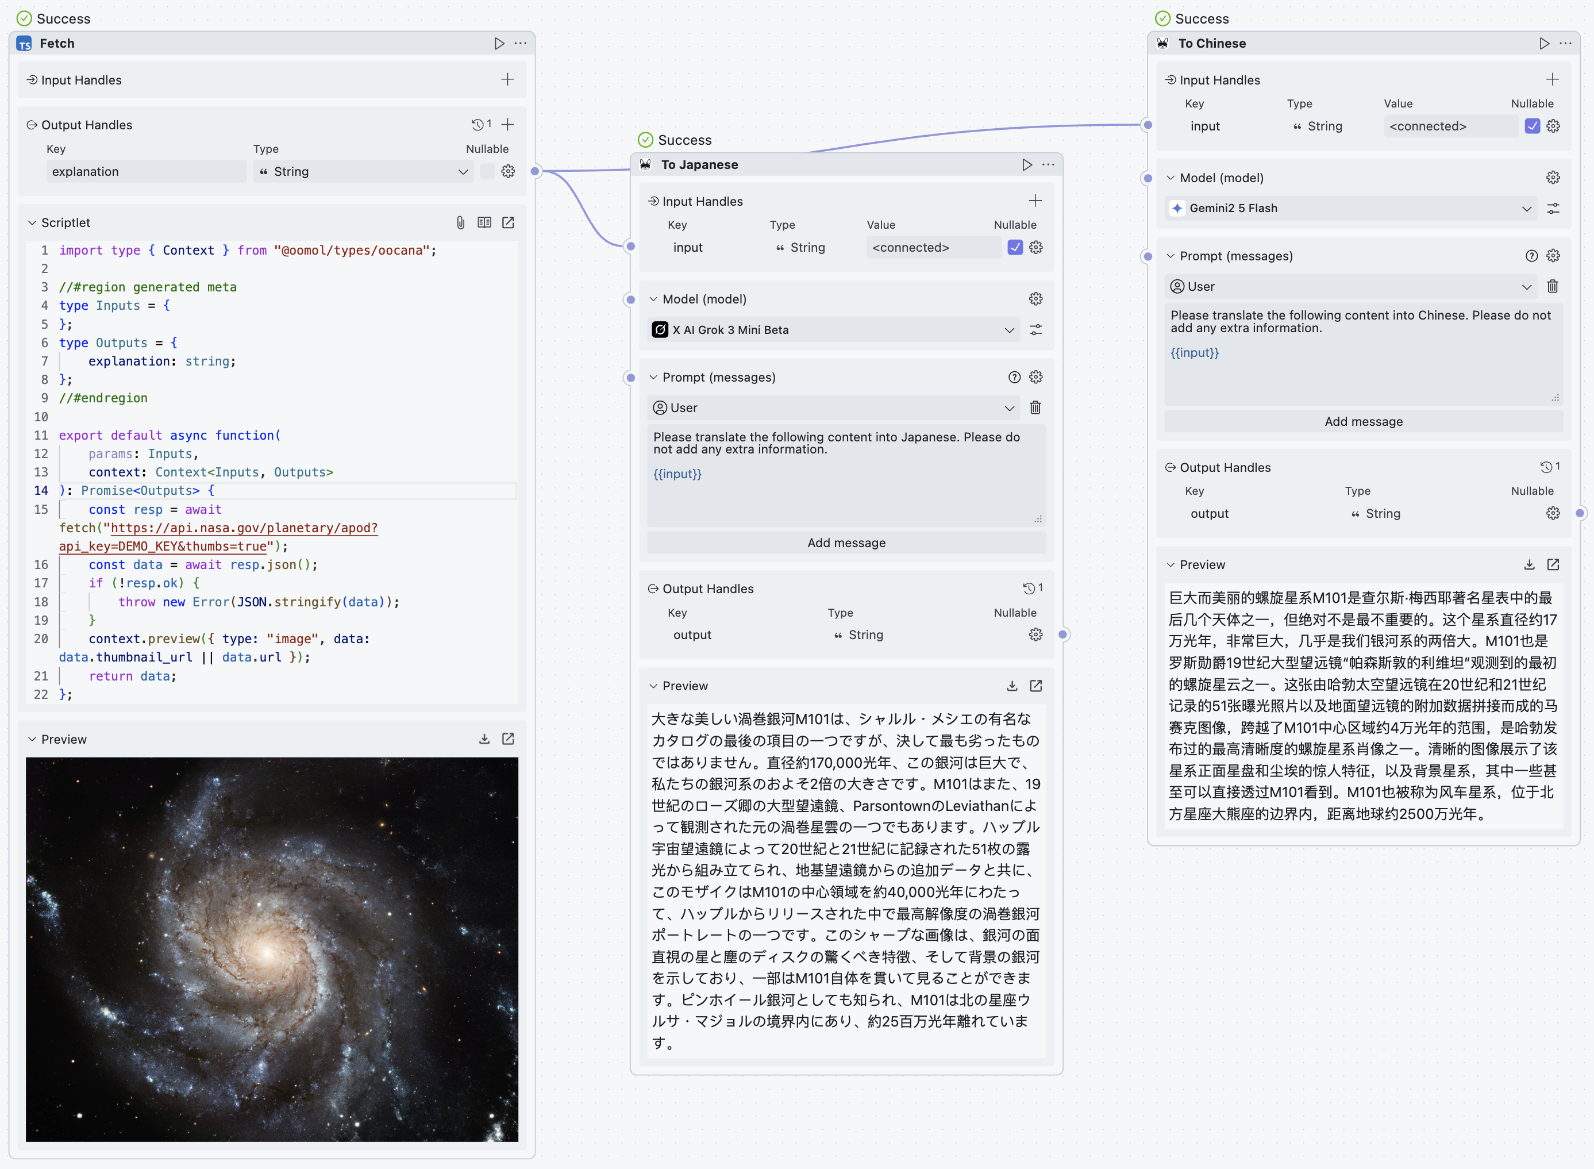Click attachment paperclip icon in Scriptlet header
1594x1169 pixels.
pos(460,222)
